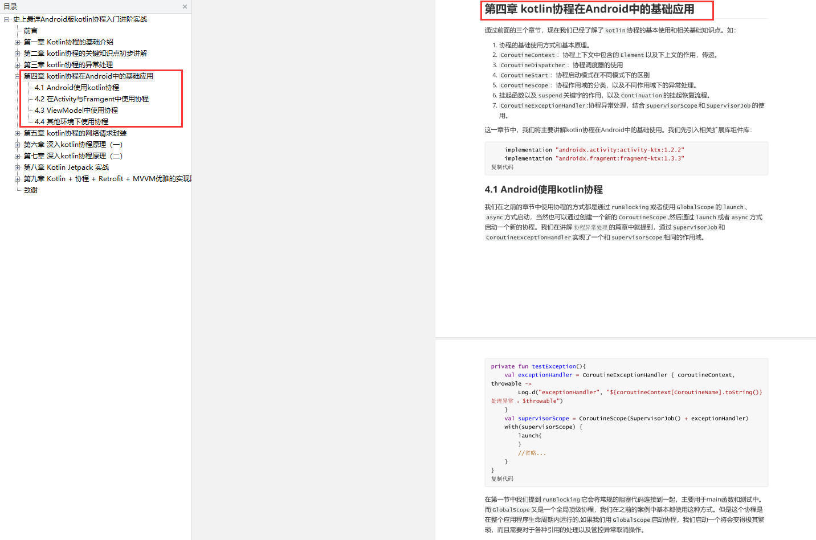The image size is (816, 540).
Task: Go to 第六章 深入kotlin协程原理（一）
Action: 73,145
